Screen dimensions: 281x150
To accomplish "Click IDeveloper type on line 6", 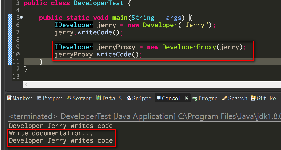I will [74, 25].
